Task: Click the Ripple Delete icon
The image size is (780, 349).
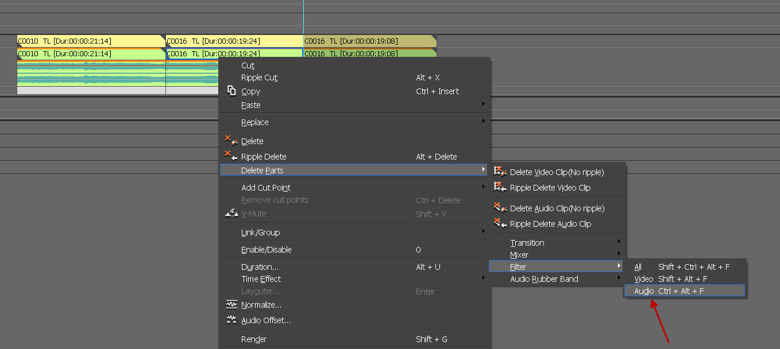Action: pyautogui.click(x=231, y=157)
